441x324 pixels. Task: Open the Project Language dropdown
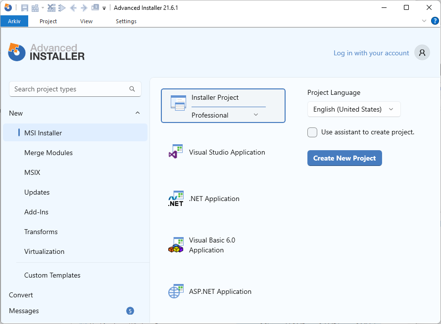[x=354, y=109]
